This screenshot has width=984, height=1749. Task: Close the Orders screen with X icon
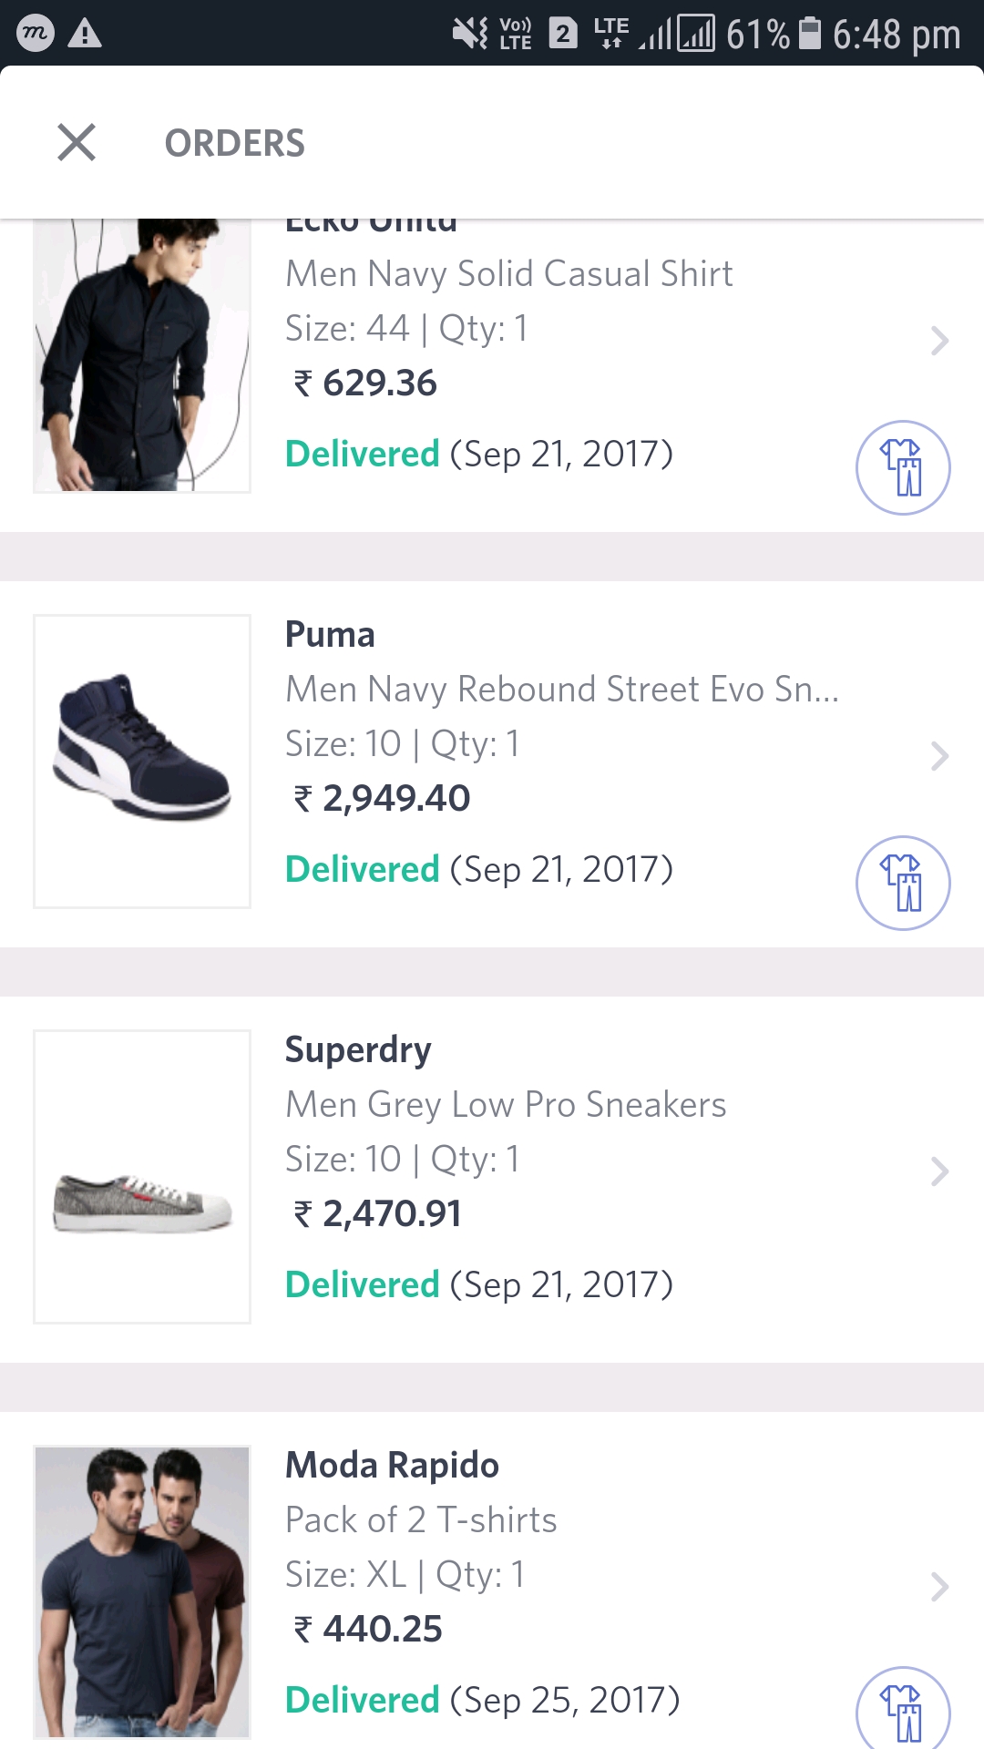[x=77, y=143]
